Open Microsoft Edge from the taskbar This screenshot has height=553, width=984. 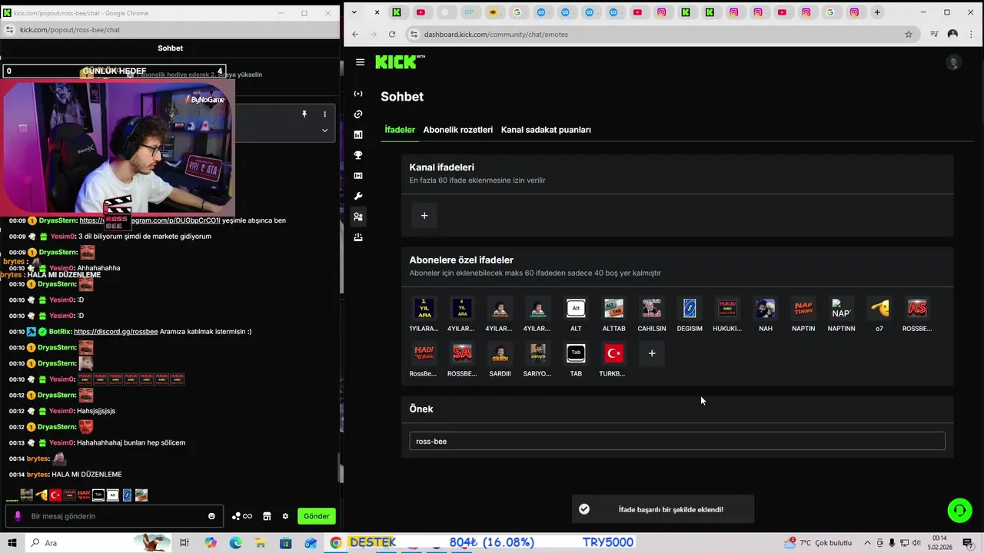point(235,543)
